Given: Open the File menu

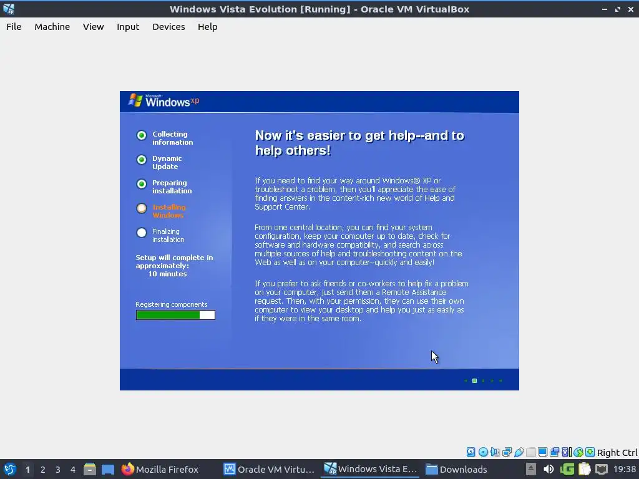Looking at the screenshot, I should (14, 27).
